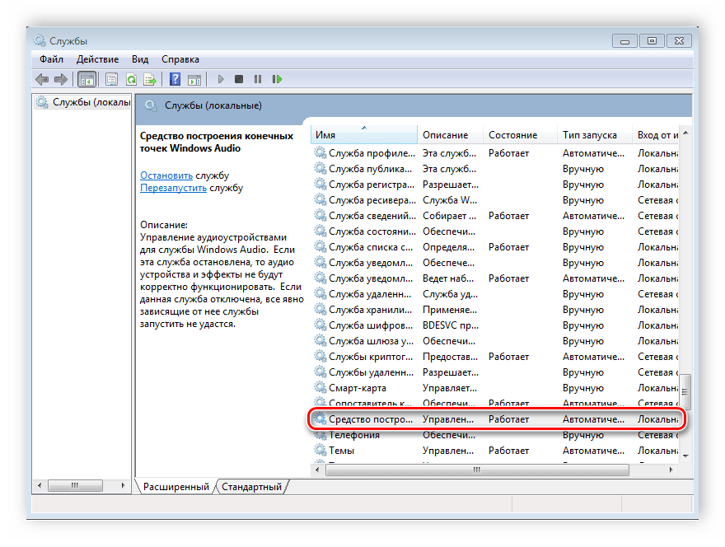The width and height of the screenshot is (725, 547).
Task: Click the green Refresh toolbar icon
Action: coord(131,79)
